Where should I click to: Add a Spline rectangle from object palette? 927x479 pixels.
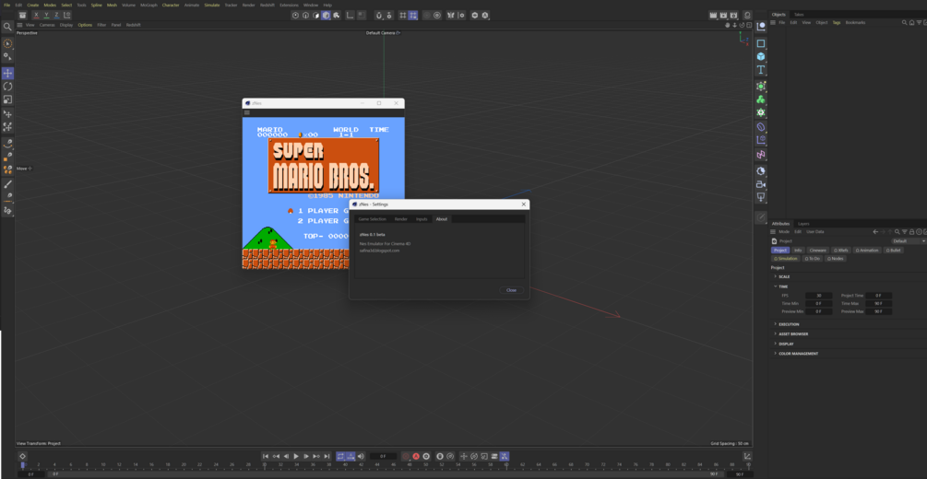(x=761, y=43)
